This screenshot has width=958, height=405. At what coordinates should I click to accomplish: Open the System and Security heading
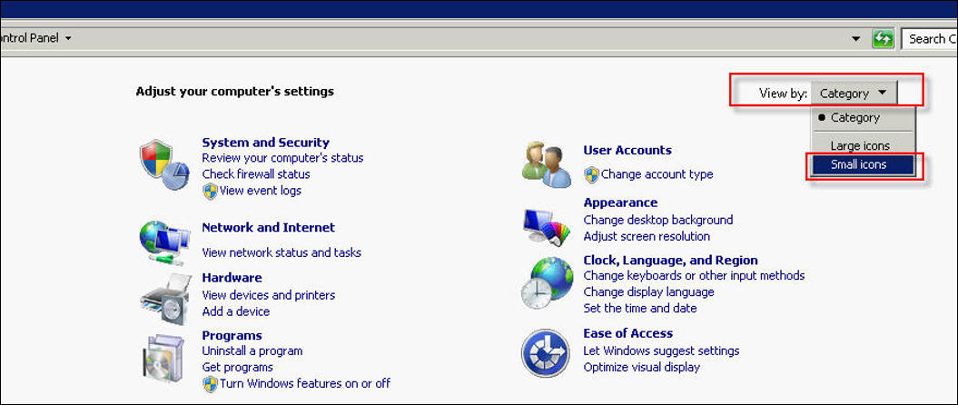(x=266, y=143)
